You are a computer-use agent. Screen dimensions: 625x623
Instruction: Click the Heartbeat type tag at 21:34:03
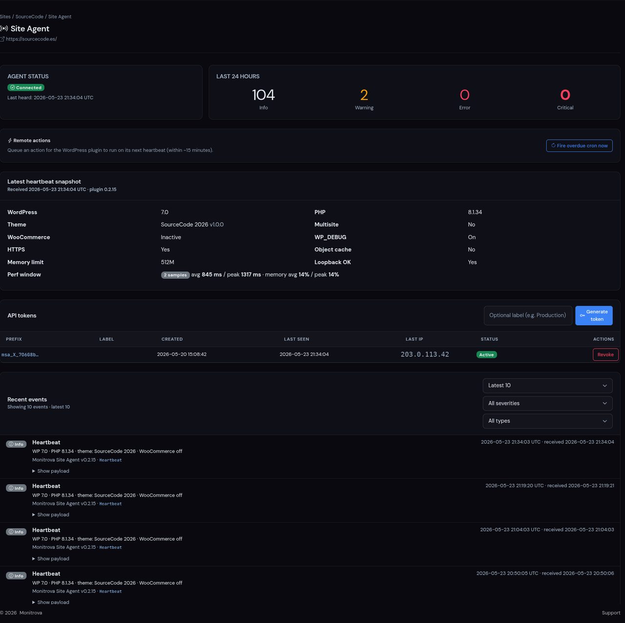pos(110,460)
